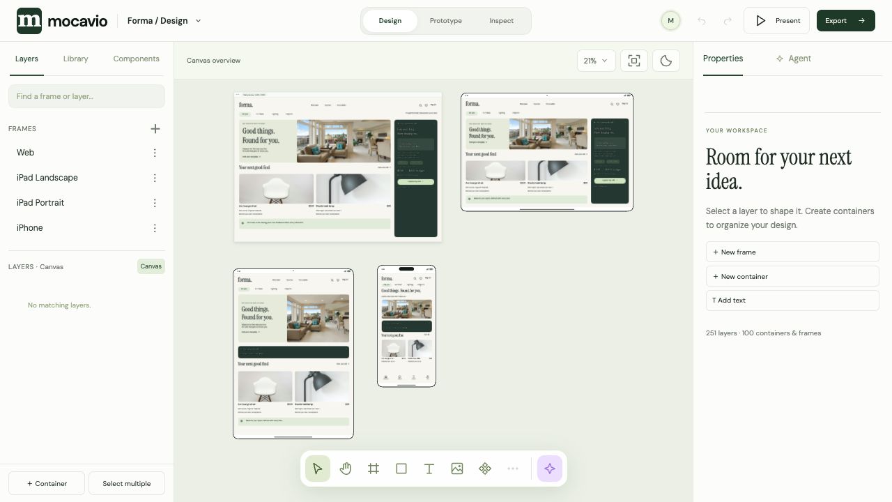The width and height of the screenshot is (892, 502).
Task: Open the Library tab
Action: tap(75, 59)
